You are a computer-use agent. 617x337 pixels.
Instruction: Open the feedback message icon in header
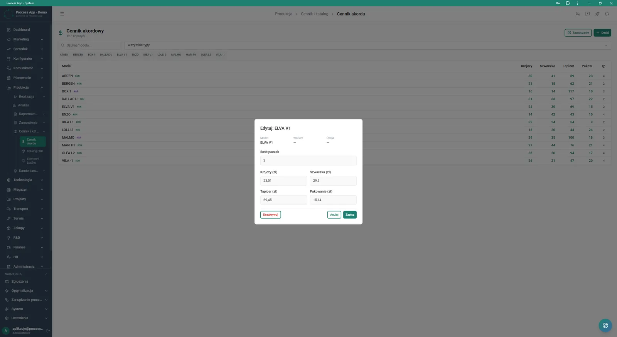(x=587, y=14)
